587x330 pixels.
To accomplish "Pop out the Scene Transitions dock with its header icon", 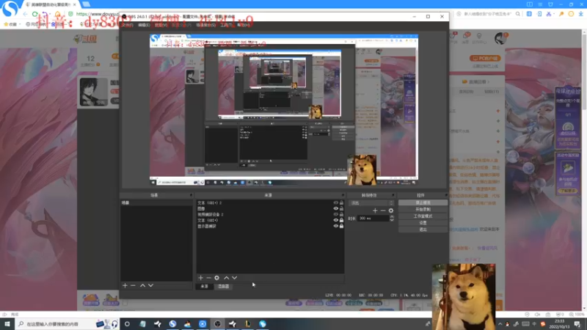I will pos(393,195).
